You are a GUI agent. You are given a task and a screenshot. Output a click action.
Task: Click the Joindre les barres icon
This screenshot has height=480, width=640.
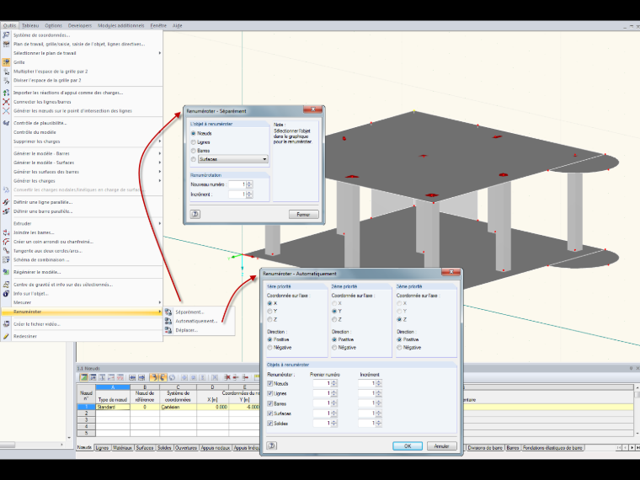[x=6, y=232]
